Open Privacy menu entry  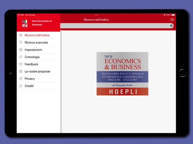[38, 79]
